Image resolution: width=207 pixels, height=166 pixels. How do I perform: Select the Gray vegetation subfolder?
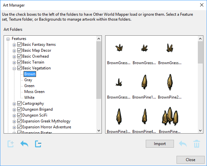[28, 80]
